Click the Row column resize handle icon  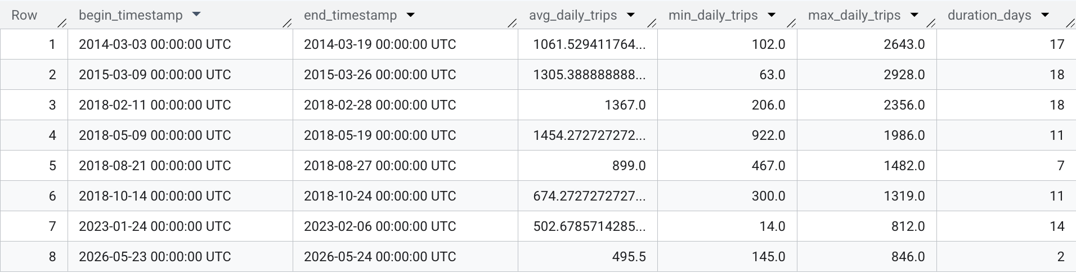tap(62, 23)
